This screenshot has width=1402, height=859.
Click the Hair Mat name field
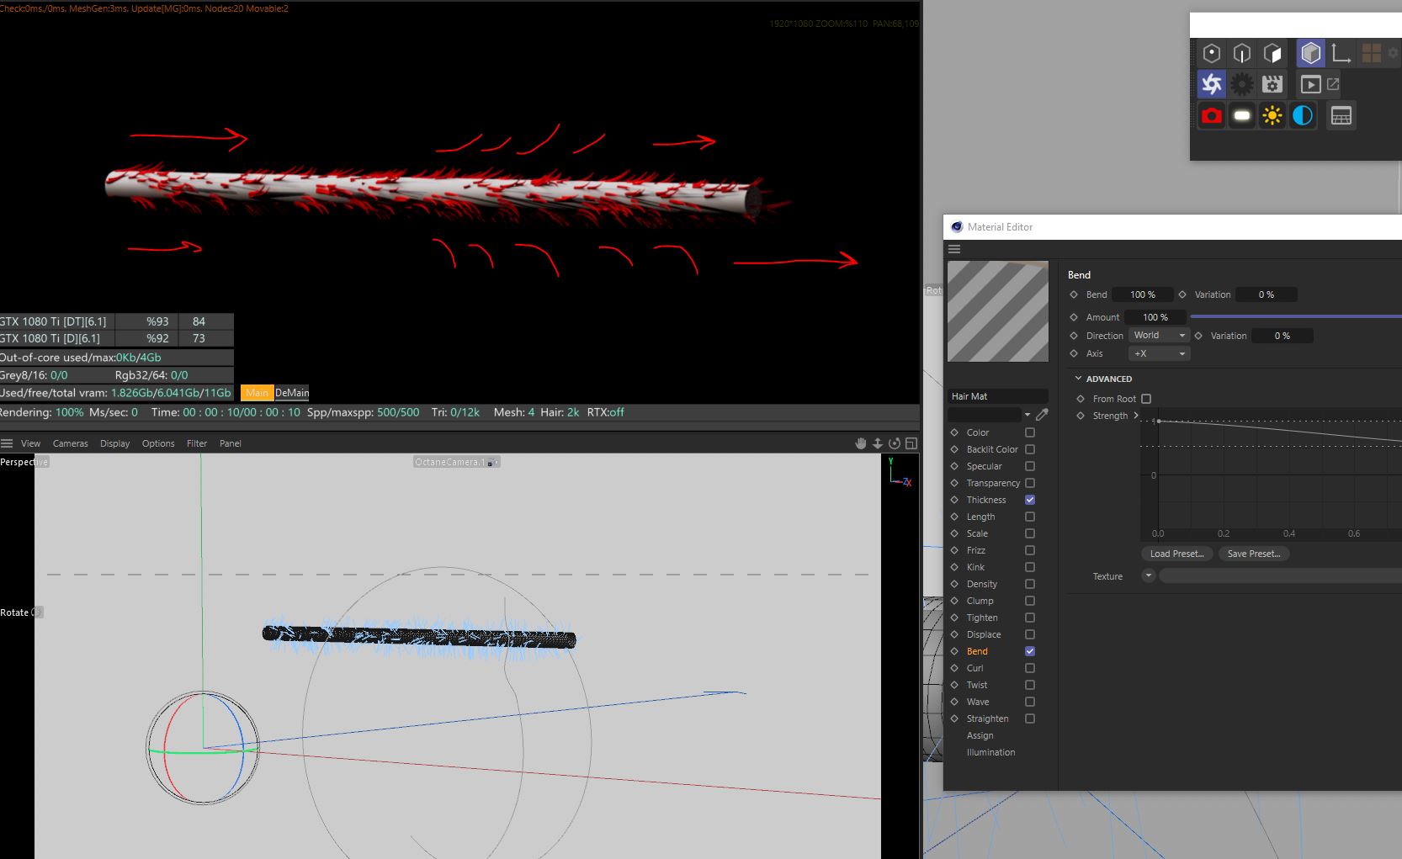pos(998,396)
